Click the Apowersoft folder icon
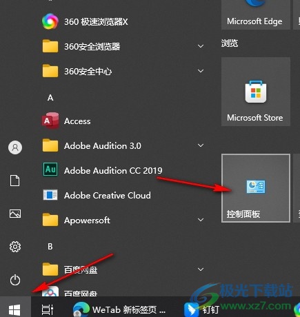This screenshot has width=300, height=317. [50, 220]
